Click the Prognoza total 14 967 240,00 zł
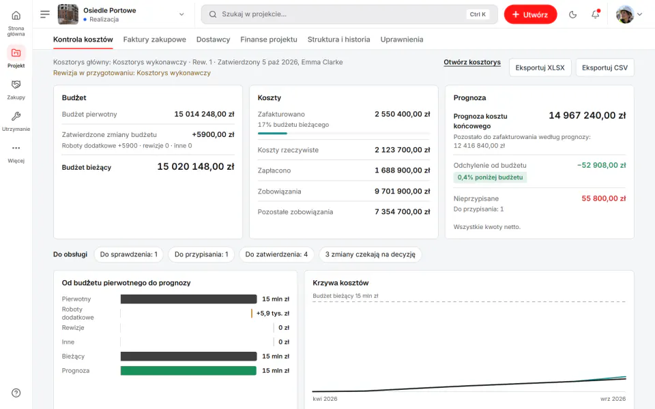The height and width of the screenshot is (409, 655). [587, 116]
